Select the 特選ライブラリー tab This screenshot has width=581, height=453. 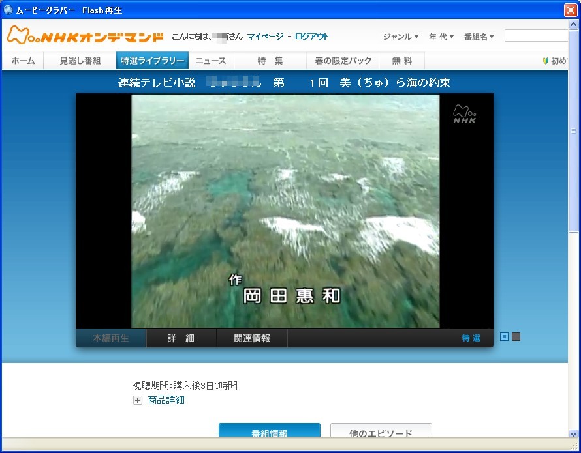(x=152, y=61)
